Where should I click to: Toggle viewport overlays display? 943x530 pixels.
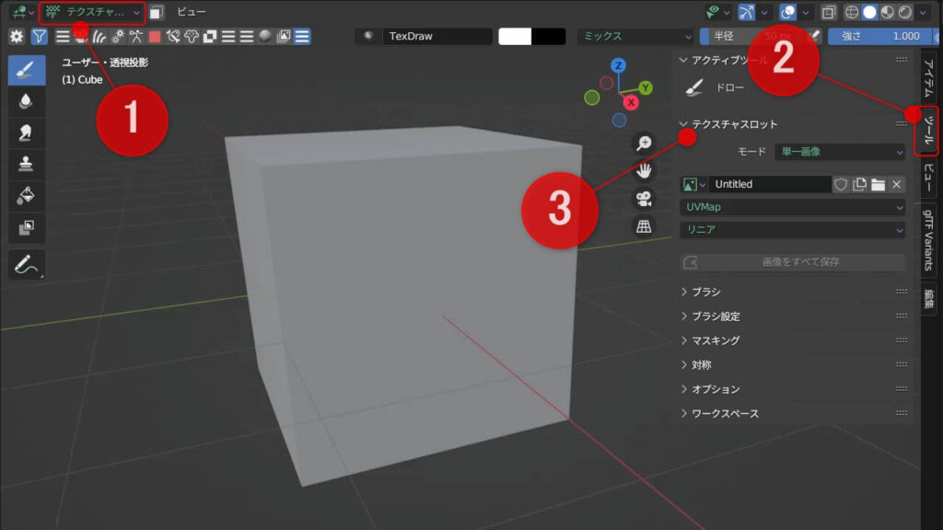(x=787, y=12)
